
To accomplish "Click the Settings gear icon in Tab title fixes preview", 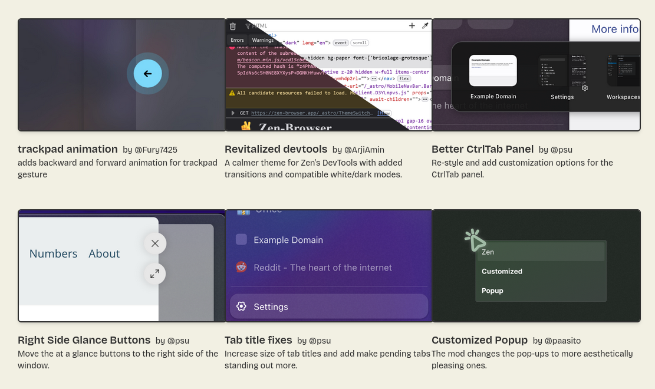I will point(242,306).
